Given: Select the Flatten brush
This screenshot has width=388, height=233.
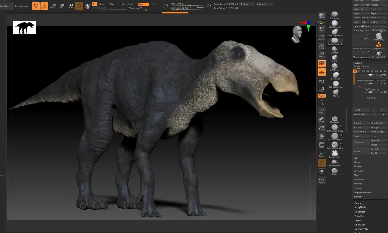Looking at the screenshot, I should pos(335,50).
